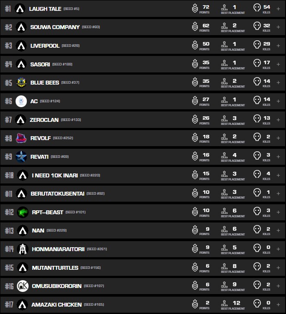Click the Mutantturtles team name

pos(55,268)
